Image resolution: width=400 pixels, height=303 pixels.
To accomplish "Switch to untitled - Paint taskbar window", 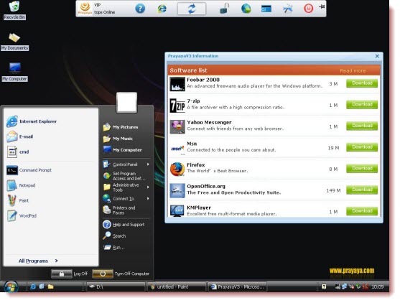I will tap(177, 287).
